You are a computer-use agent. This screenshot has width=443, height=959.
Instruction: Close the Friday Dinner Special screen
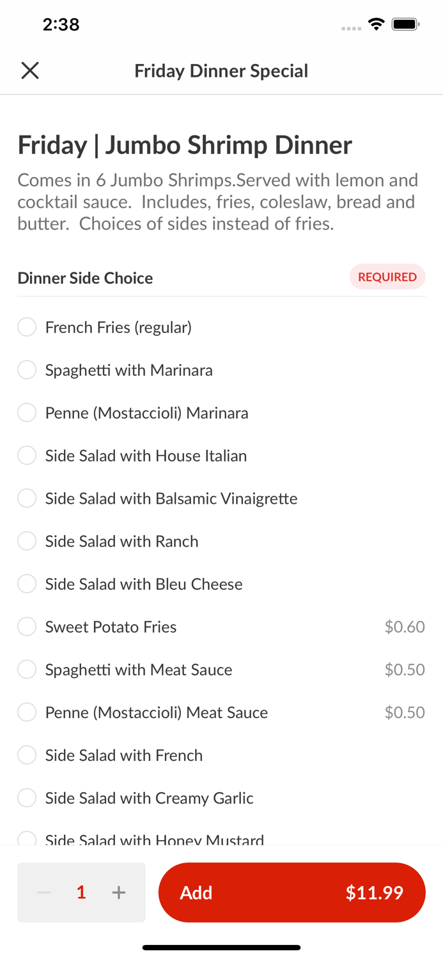pyautogui.click(x=29, y=70)
